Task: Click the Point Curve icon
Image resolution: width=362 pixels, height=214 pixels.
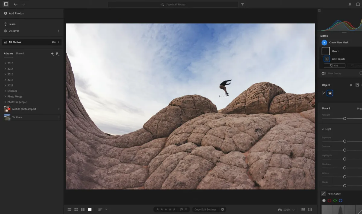Action: [323, 193]
